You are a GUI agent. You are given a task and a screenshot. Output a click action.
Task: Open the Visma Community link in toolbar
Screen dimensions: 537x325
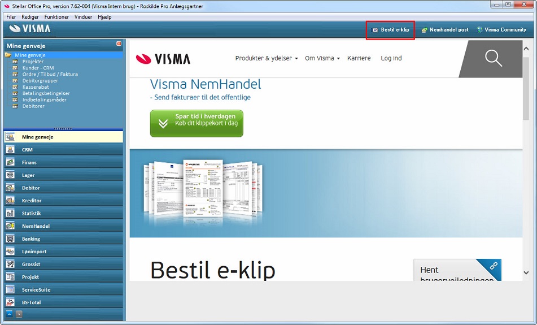501,30
